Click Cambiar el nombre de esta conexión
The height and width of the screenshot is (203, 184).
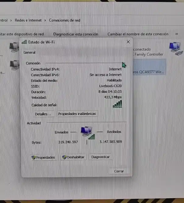pos(138,34)
